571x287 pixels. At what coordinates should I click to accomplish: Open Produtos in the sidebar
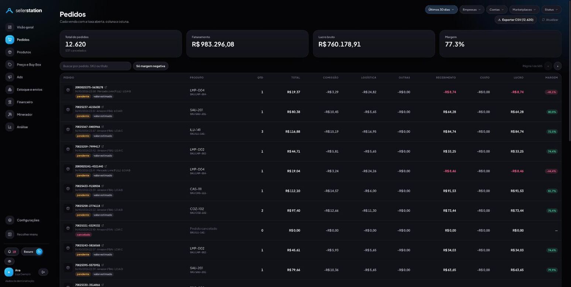(x=27, y=52)
